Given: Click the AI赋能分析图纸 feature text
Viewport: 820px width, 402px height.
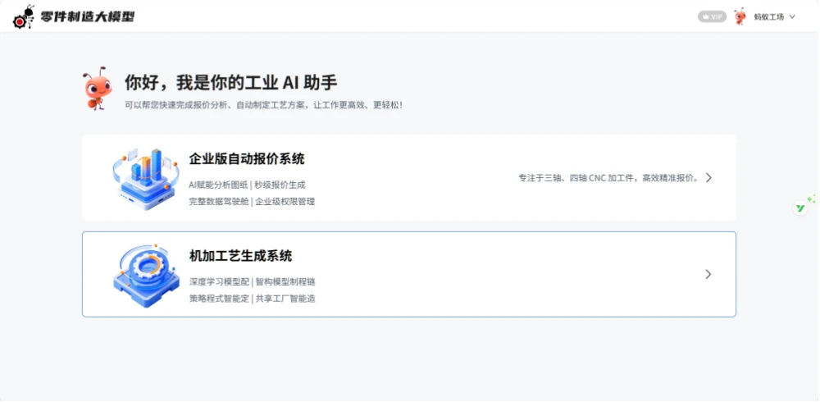Looking at the screenshot, I should pyautogui.click(x=218, y=185).
